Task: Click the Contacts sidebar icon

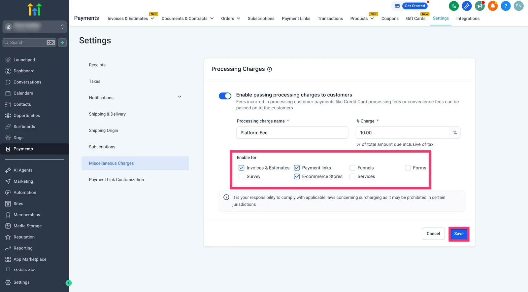Action: point(8,104)
